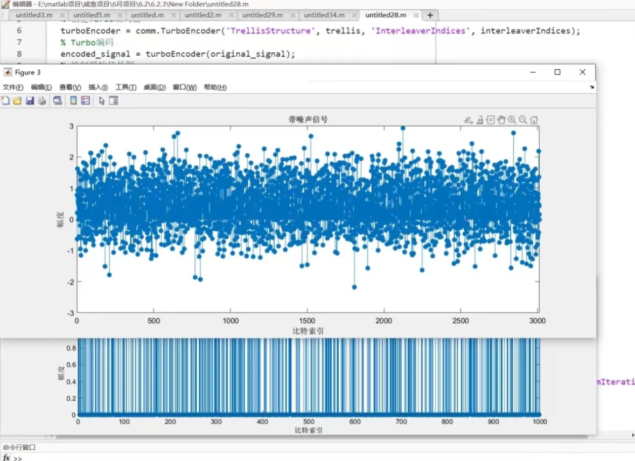Click the Link Plot toolbar icon

click(x=58, y=100)
